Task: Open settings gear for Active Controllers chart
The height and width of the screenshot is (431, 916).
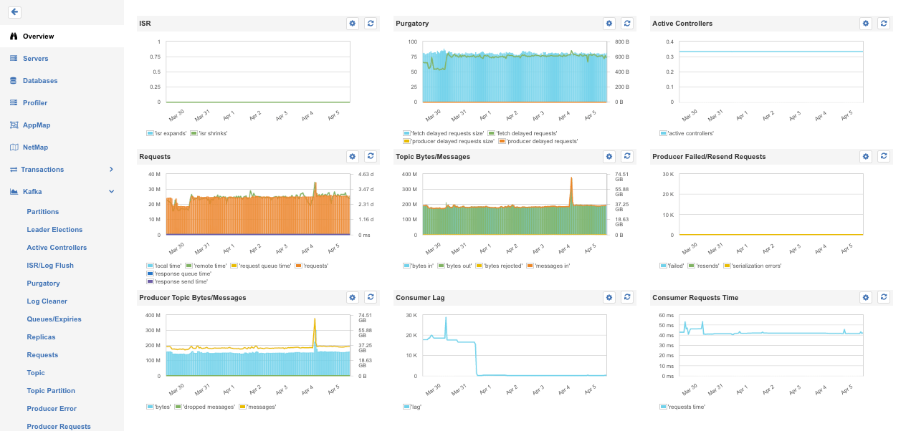Action: [865, 24]
